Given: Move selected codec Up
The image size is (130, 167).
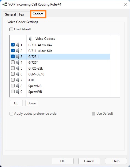Looking at the screenshot, I should pyautogui.click(x=16, y=103).
